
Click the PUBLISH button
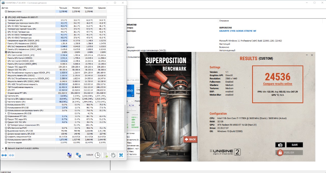tap(289, 153)
